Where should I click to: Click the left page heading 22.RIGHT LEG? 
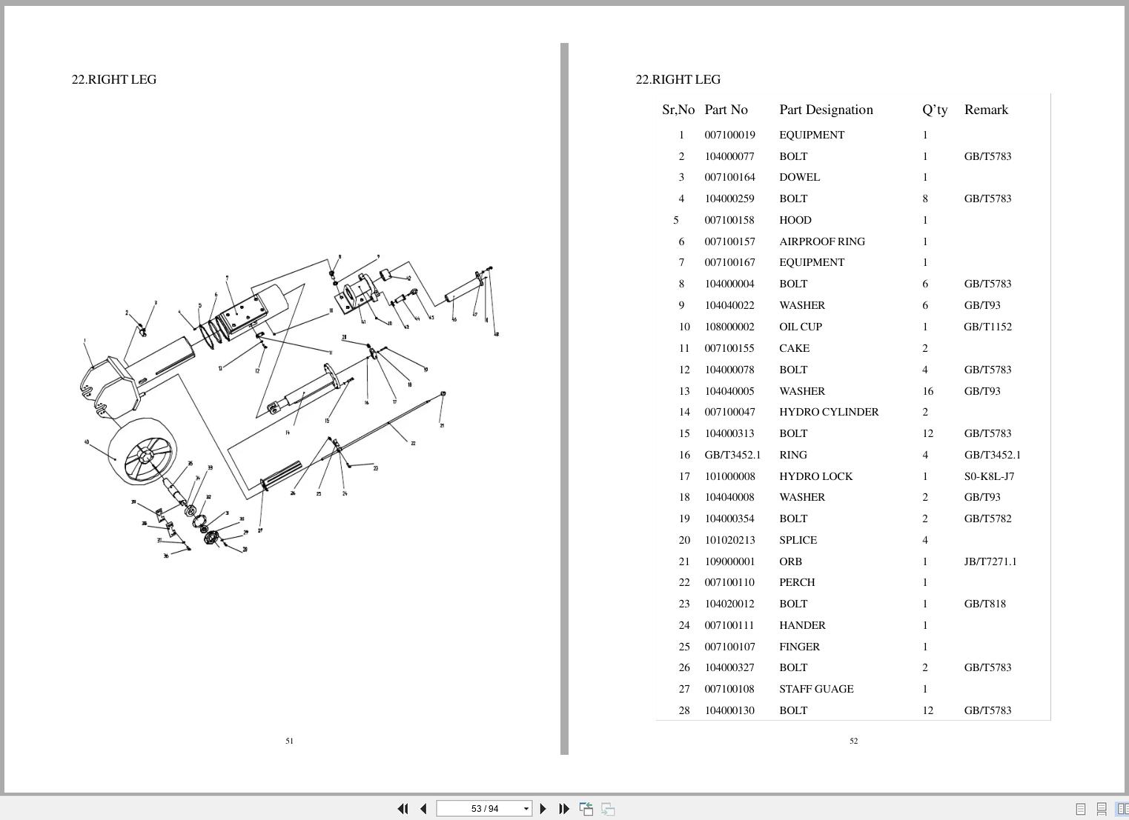coord(113,79)
